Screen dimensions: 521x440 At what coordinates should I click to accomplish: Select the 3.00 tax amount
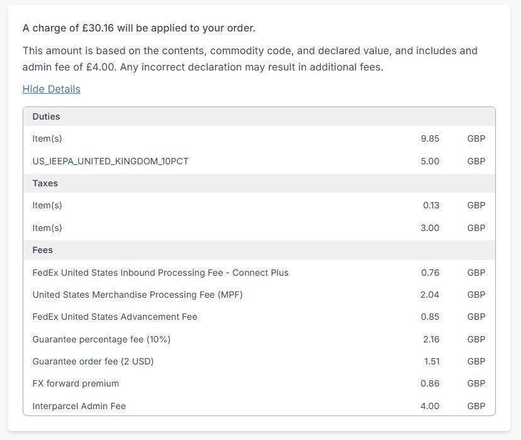pyautogui.click(x=430, y=228)
